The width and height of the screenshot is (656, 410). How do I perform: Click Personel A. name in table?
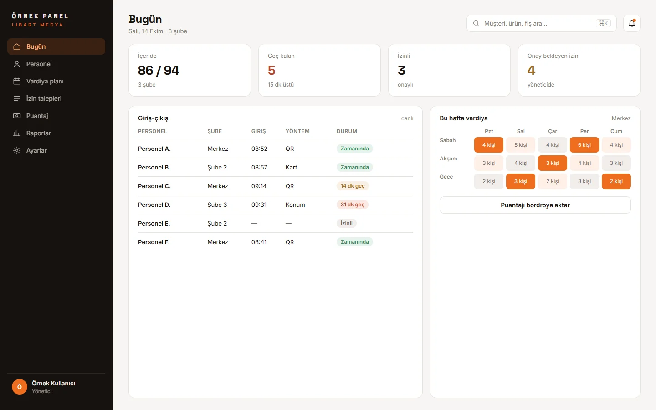click(154, 149)
